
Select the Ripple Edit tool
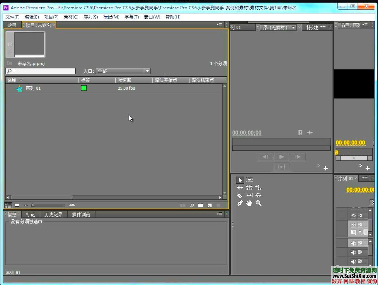(x=240, y=188)
